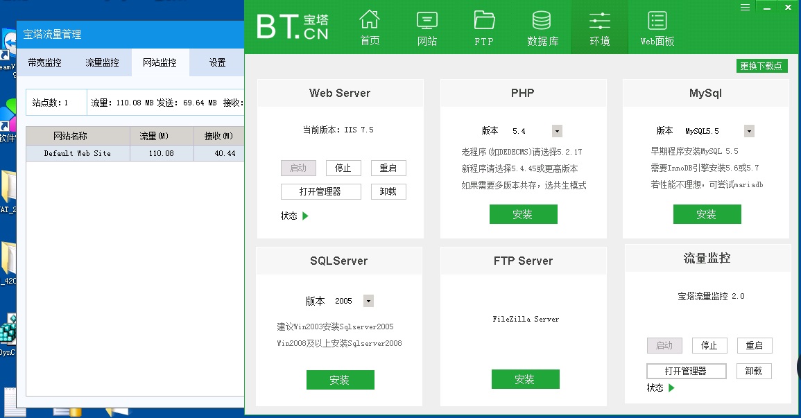Open Web Server 打开管理器

pos(321,191)
